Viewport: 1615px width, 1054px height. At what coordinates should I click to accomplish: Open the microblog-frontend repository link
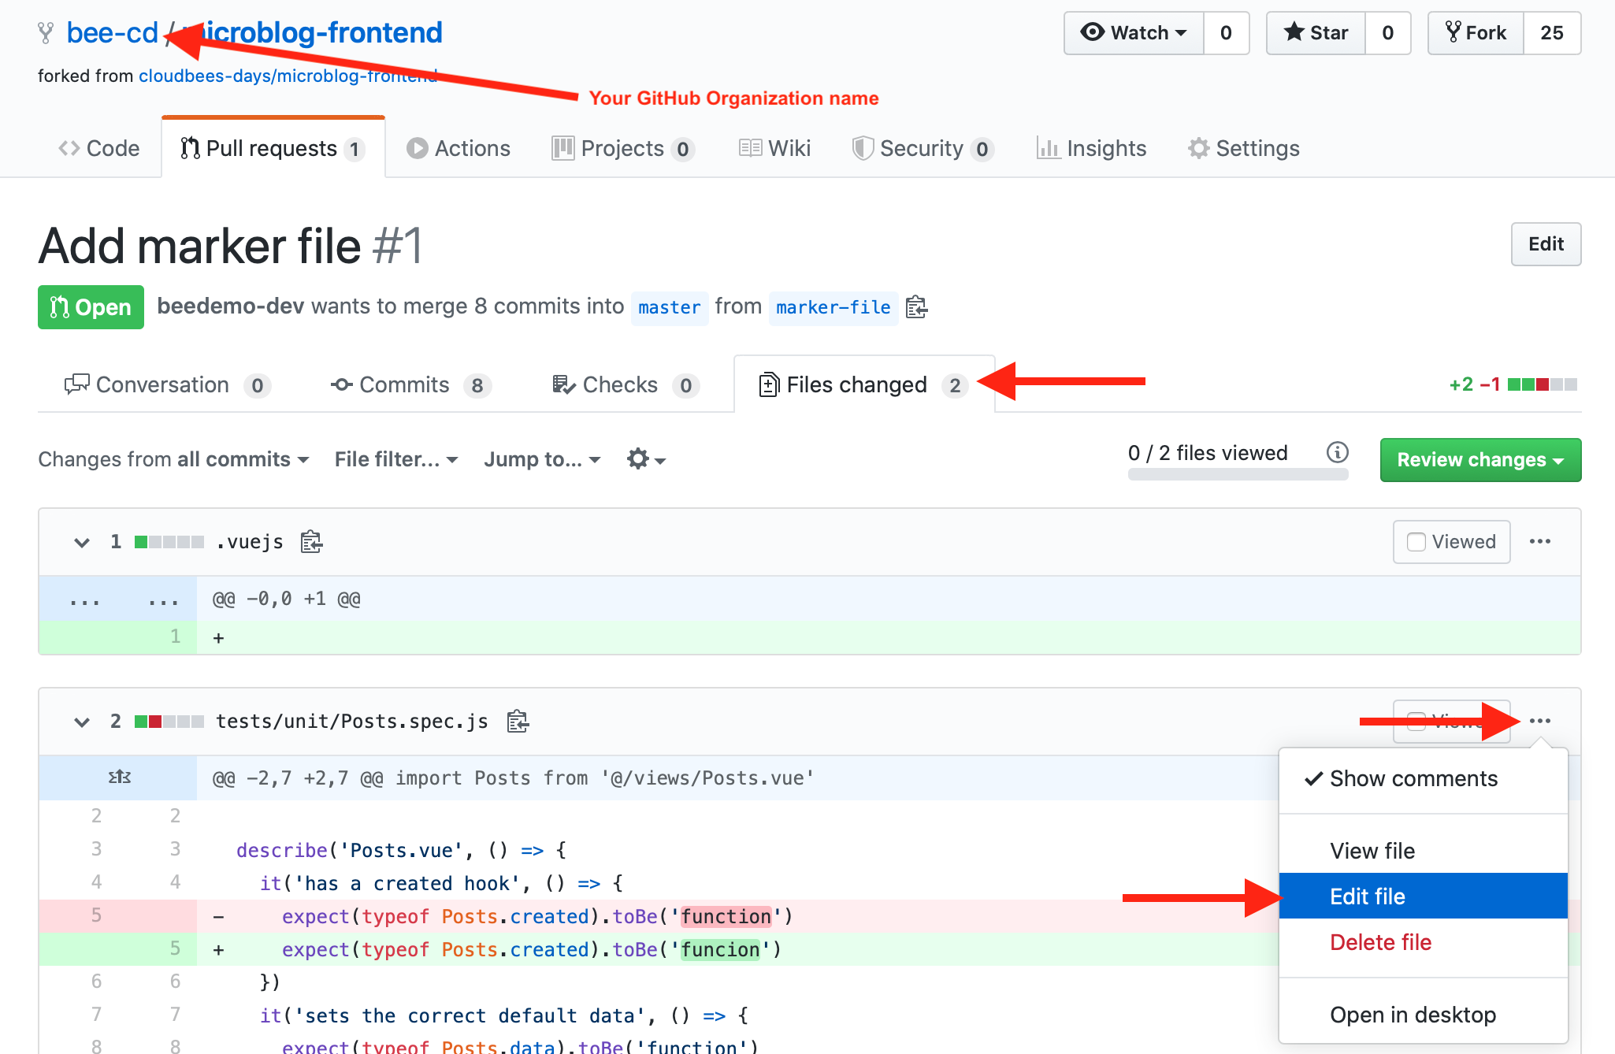click(x=312, y=33)
